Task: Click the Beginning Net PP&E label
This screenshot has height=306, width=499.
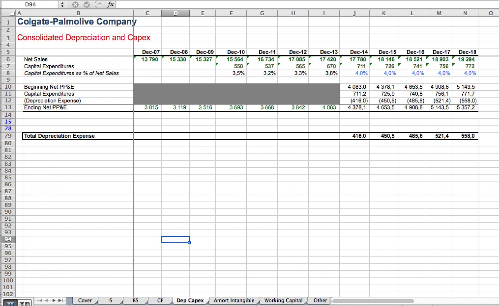Action: pos(49,87)
